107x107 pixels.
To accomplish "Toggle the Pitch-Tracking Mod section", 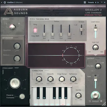I will (52, 19).
